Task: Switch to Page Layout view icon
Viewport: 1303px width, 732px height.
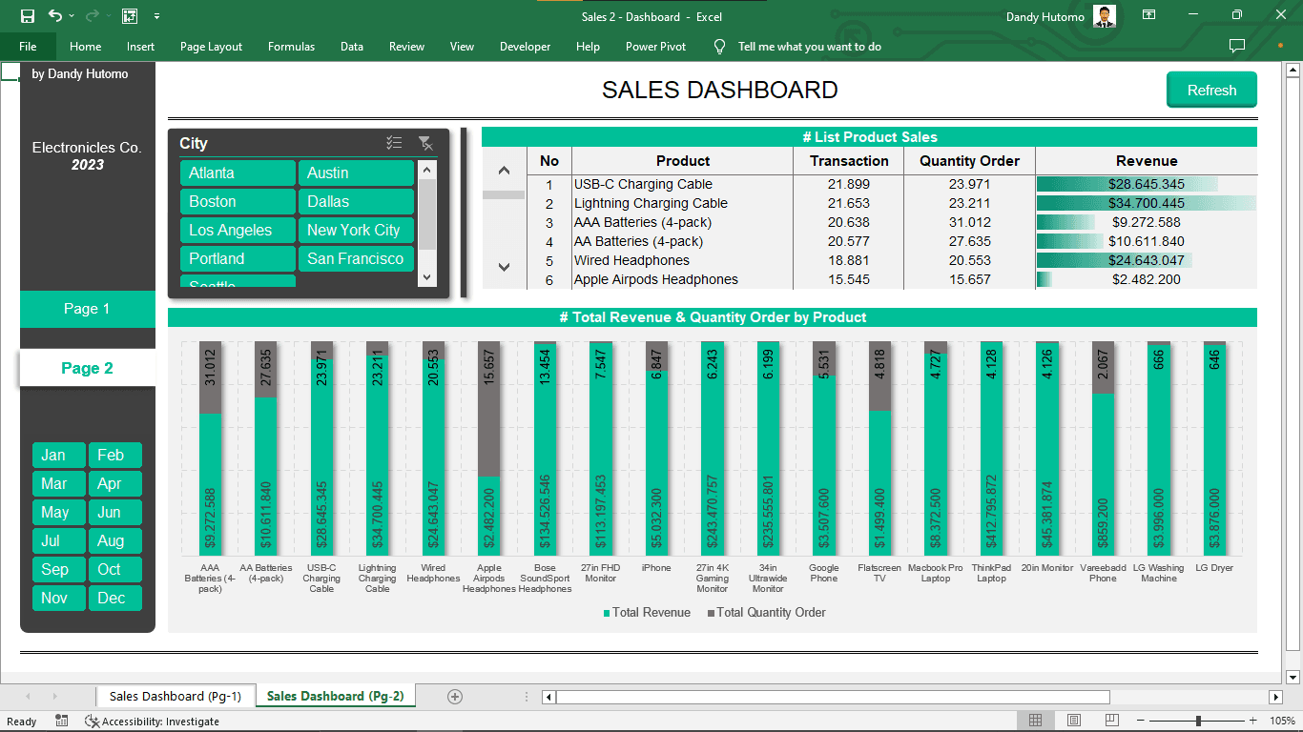Action: [1074, 721]
